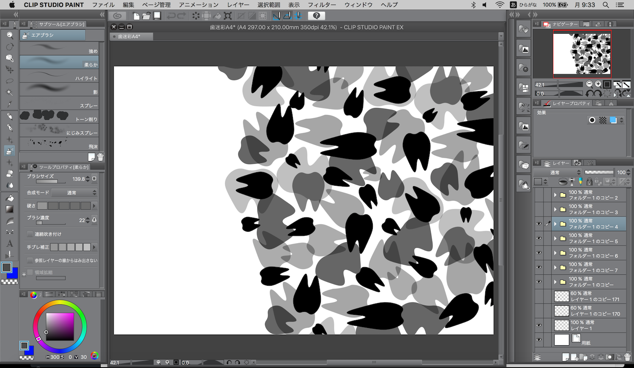
Task: Expand フォルダー 1 のコピー 7 folder
Action: pyautogui.click(x=555, y=267)
